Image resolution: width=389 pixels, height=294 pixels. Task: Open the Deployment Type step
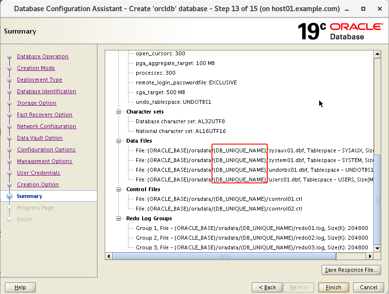(39, 80)
